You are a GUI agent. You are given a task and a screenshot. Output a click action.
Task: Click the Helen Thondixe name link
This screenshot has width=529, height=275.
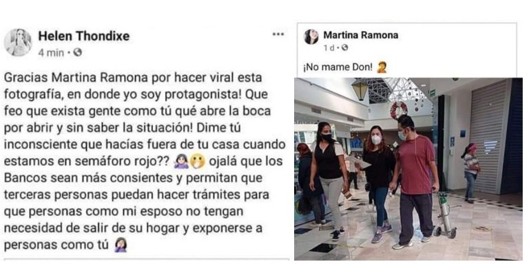[83, 36]
